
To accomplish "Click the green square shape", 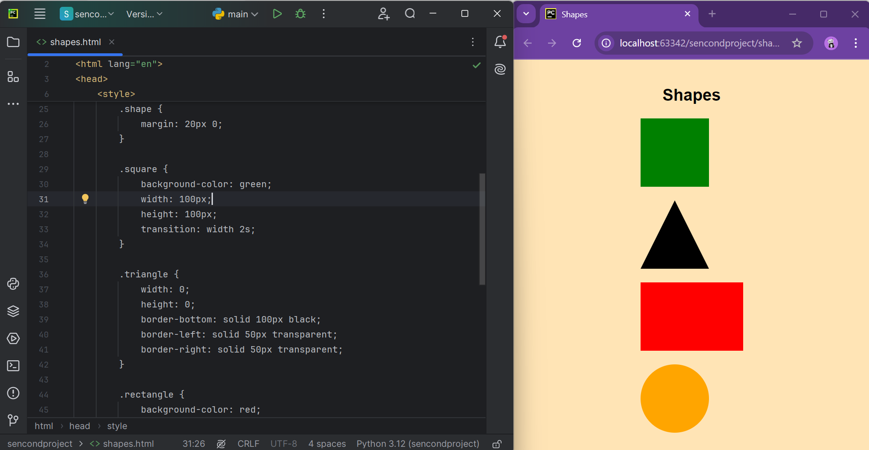I will [675, 153].
